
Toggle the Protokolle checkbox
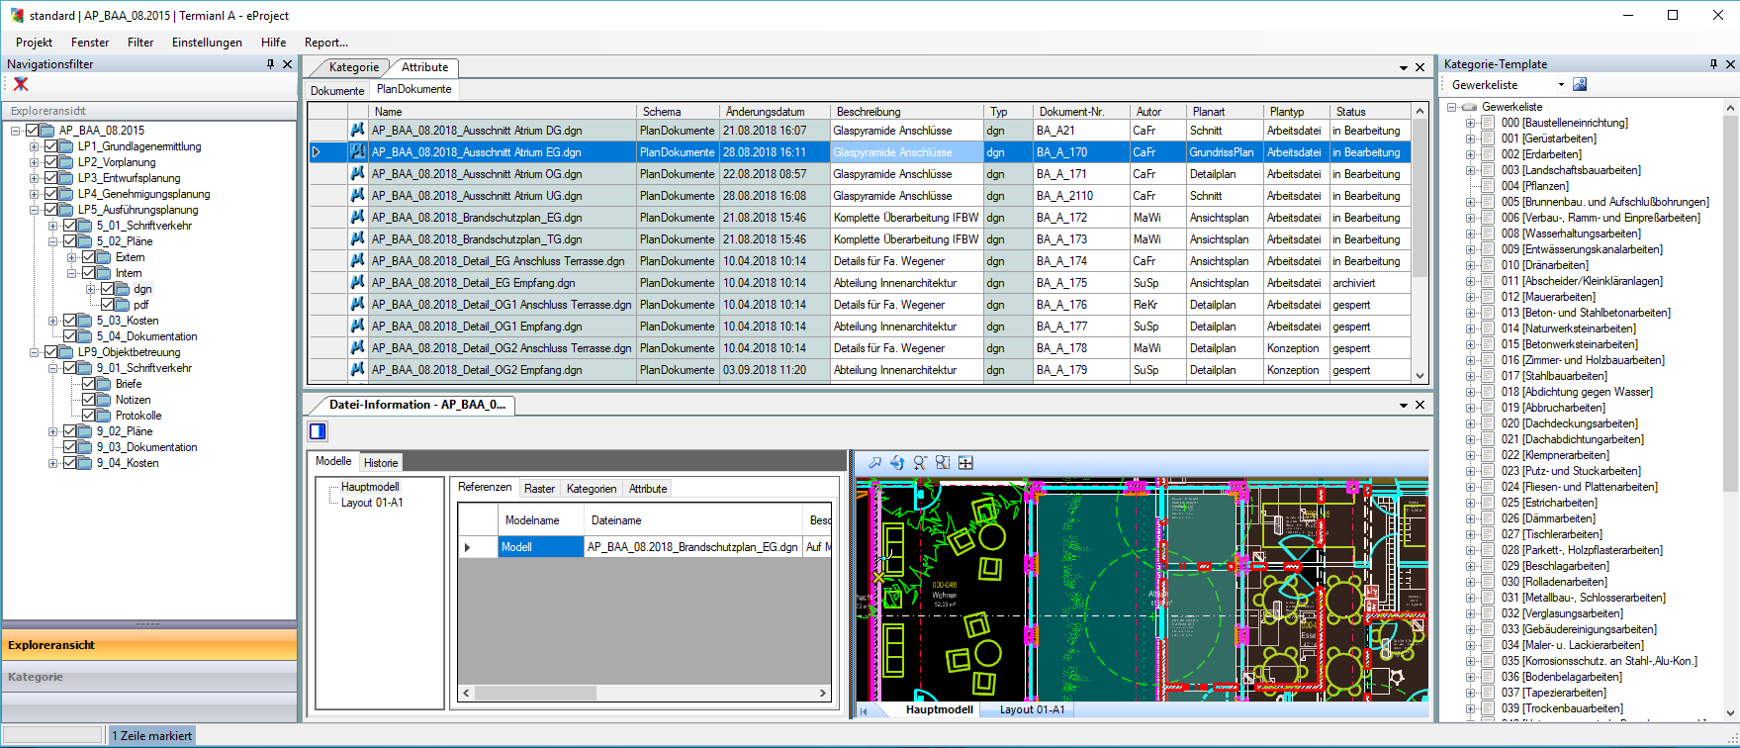click(x=89, y=416)
